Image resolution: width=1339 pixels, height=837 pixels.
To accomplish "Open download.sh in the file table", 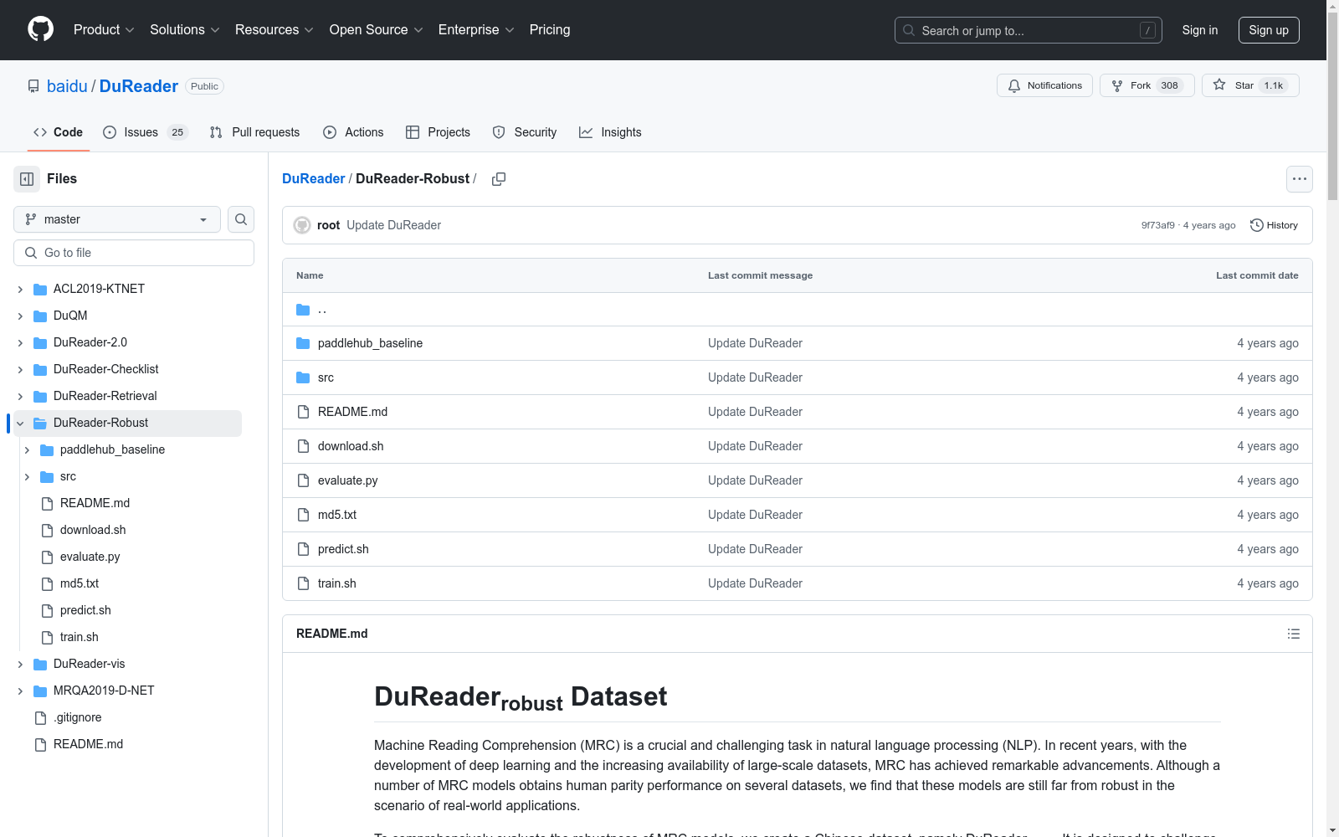I will tap(351, 446).
